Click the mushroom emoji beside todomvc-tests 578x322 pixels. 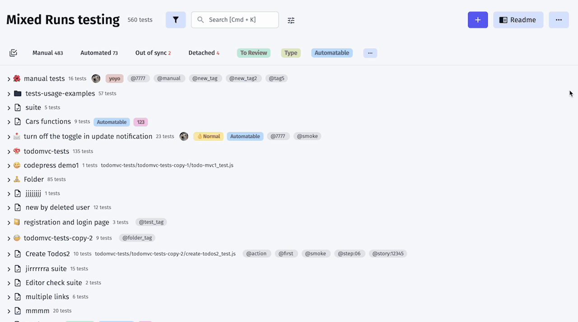[x=17, y=151]
